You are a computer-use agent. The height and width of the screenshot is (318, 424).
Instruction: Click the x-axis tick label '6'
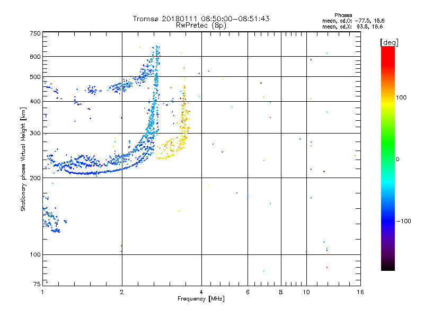248,292
